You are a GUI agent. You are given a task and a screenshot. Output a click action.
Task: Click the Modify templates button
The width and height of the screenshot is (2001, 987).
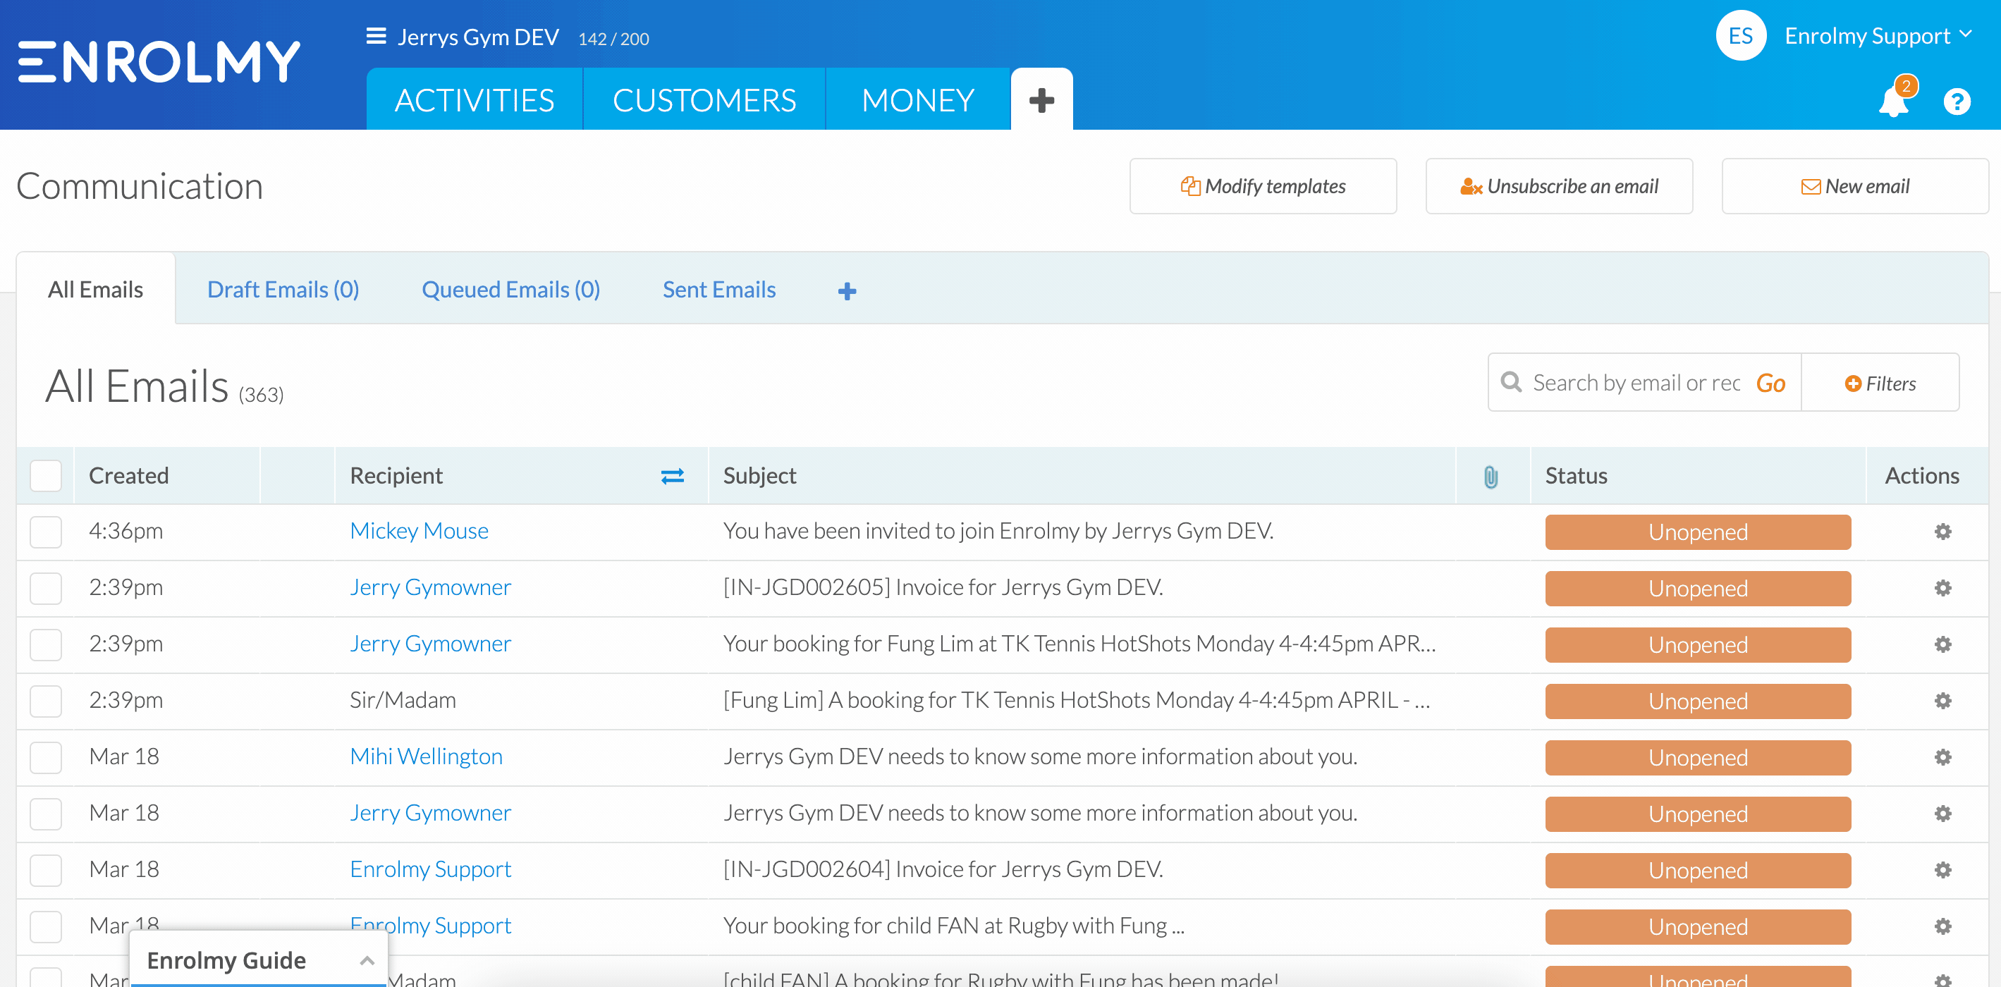pyautogui.click(x=1263, y=186)
